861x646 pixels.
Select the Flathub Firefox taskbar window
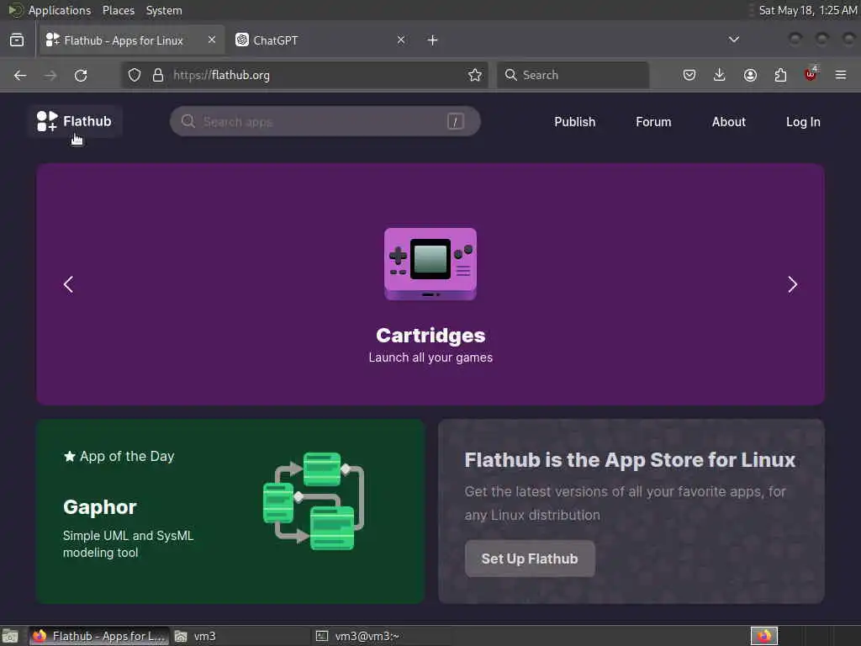(x=99, y=636)
